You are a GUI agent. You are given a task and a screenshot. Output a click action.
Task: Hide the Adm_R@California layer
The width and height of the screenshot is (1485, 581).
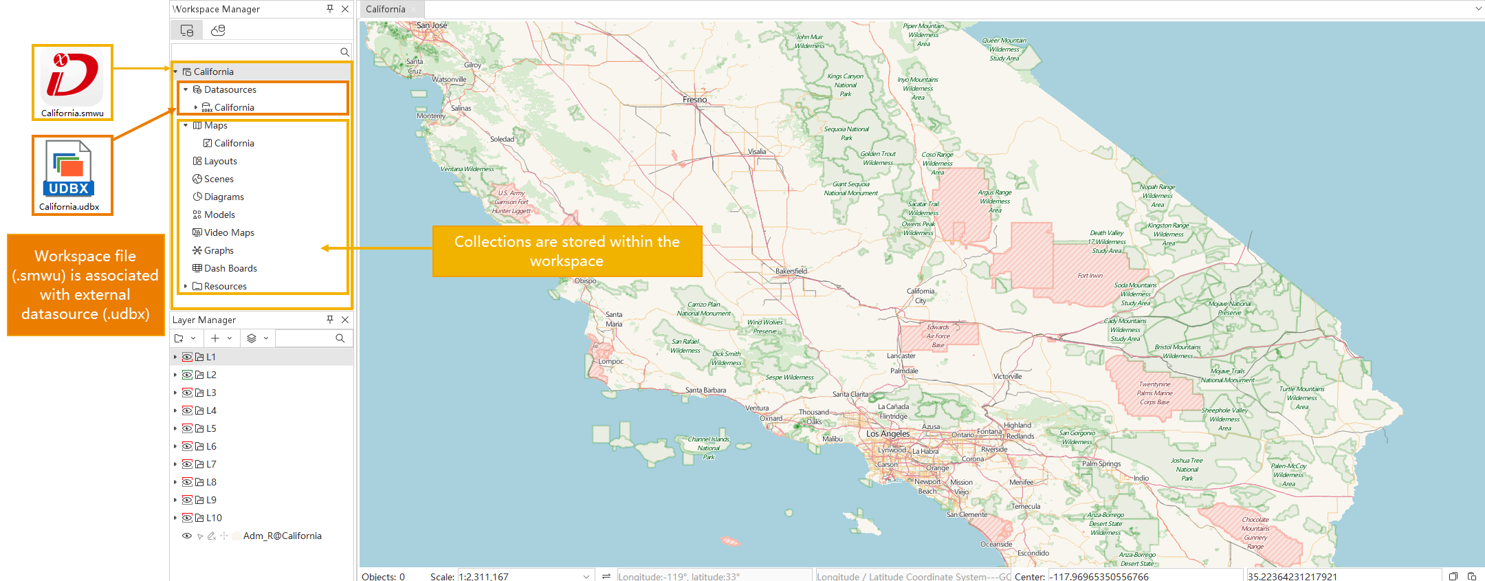[x=186, y=536]
